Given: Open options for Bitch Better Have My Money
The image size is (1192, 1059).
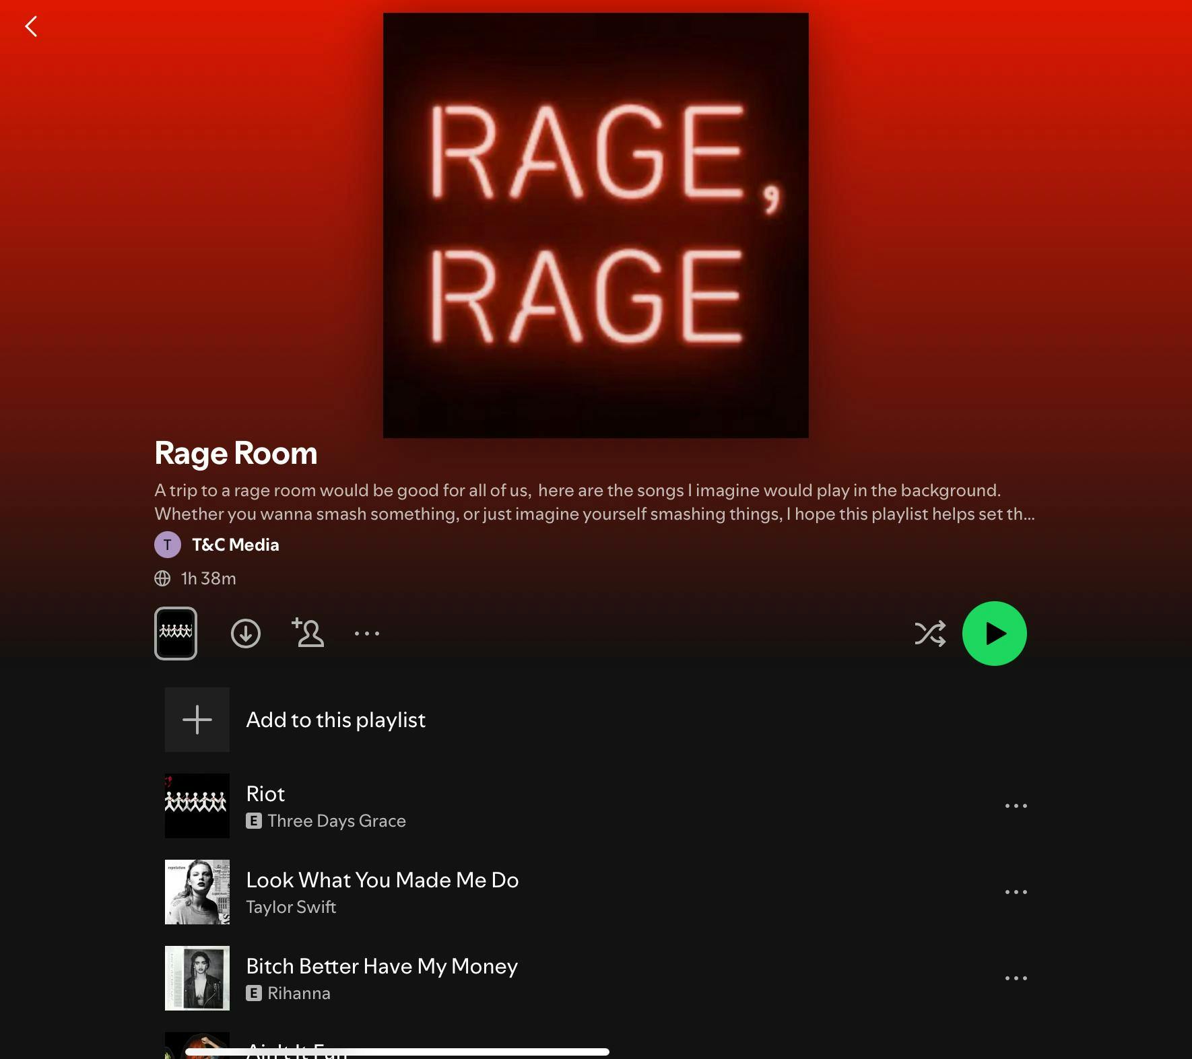Looking at the screenshot, I should point(1016,978).
